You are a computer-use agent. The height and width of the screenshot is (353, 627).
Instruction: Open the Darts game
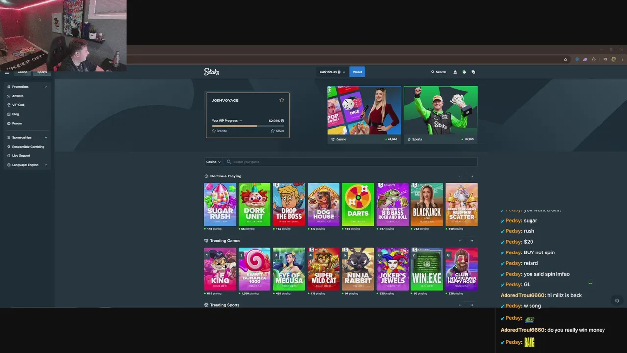coord(358,204)
